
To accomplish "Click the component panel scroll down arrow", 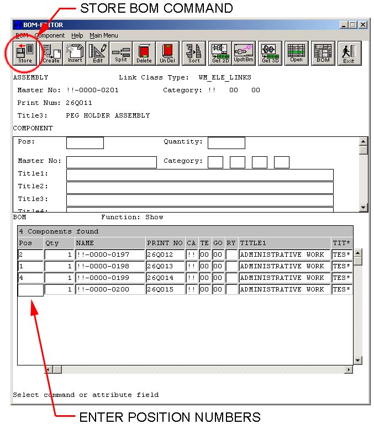I will [363, 208].
